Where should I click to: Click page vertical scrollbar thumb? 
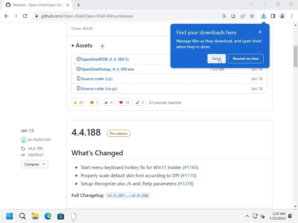[295, 56]
